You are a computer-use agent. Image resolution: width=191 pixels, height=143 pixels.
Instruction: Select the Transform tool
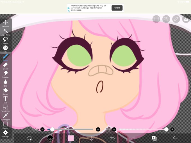(6, 24)
